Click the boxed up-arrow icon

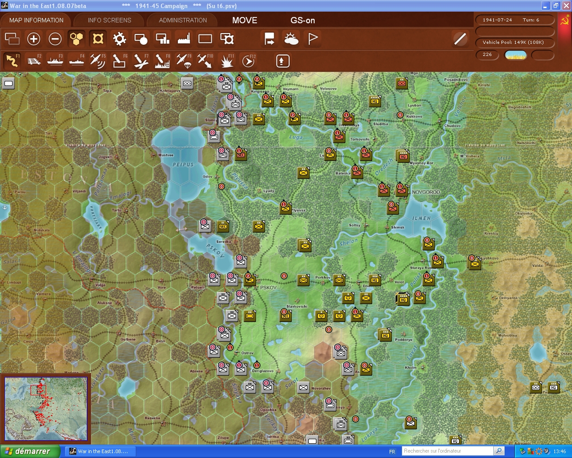(282, 61)
